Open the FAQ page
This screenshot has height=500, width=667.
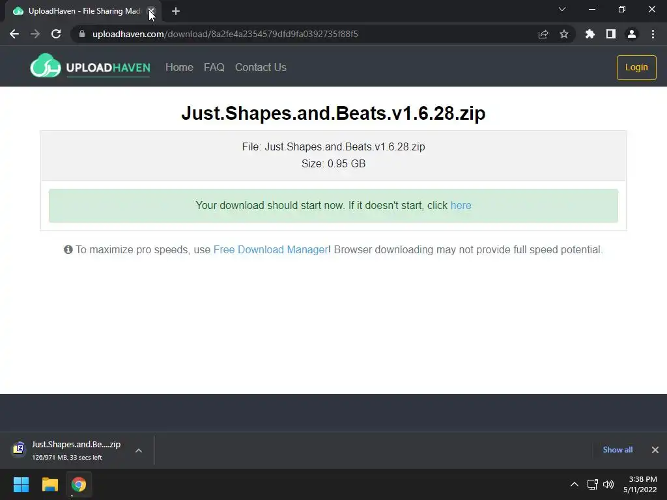point(214,67)
